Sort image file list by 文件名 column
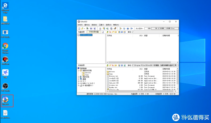The height and width of the screenshot is (123, 211). (x=119, y=36)
